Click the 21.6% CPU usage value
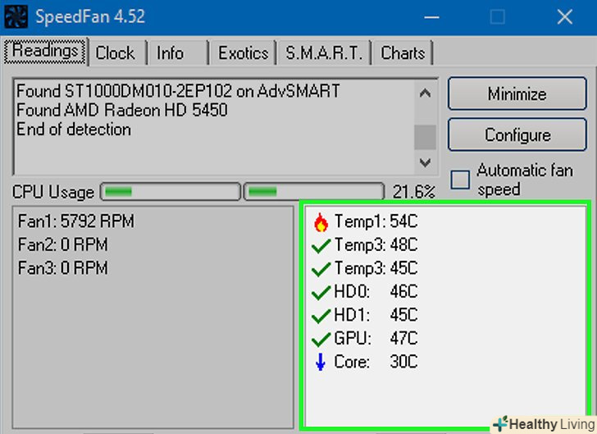The height and width of the screenshot is (434, 597). pyautogui.click(x=414, y=192)
